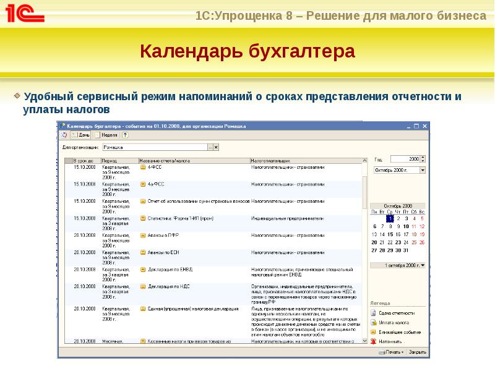Select day 15 in the October calendar
495x371 pixels.
[x=390, y=234]
